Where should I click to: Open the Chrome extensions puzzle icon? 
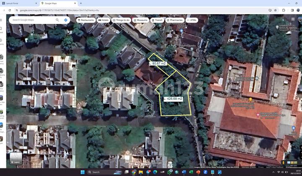pyautogui.click(x=284, y=10)
